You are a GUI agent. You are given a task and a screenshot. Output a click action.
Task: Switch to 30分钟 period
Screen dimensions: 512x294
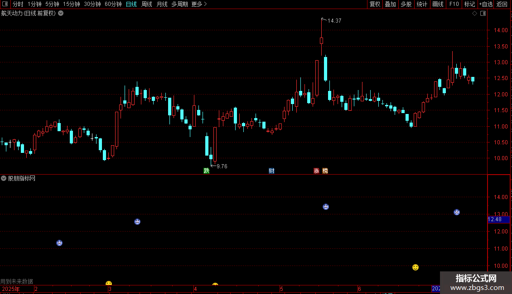pos(92,4)
